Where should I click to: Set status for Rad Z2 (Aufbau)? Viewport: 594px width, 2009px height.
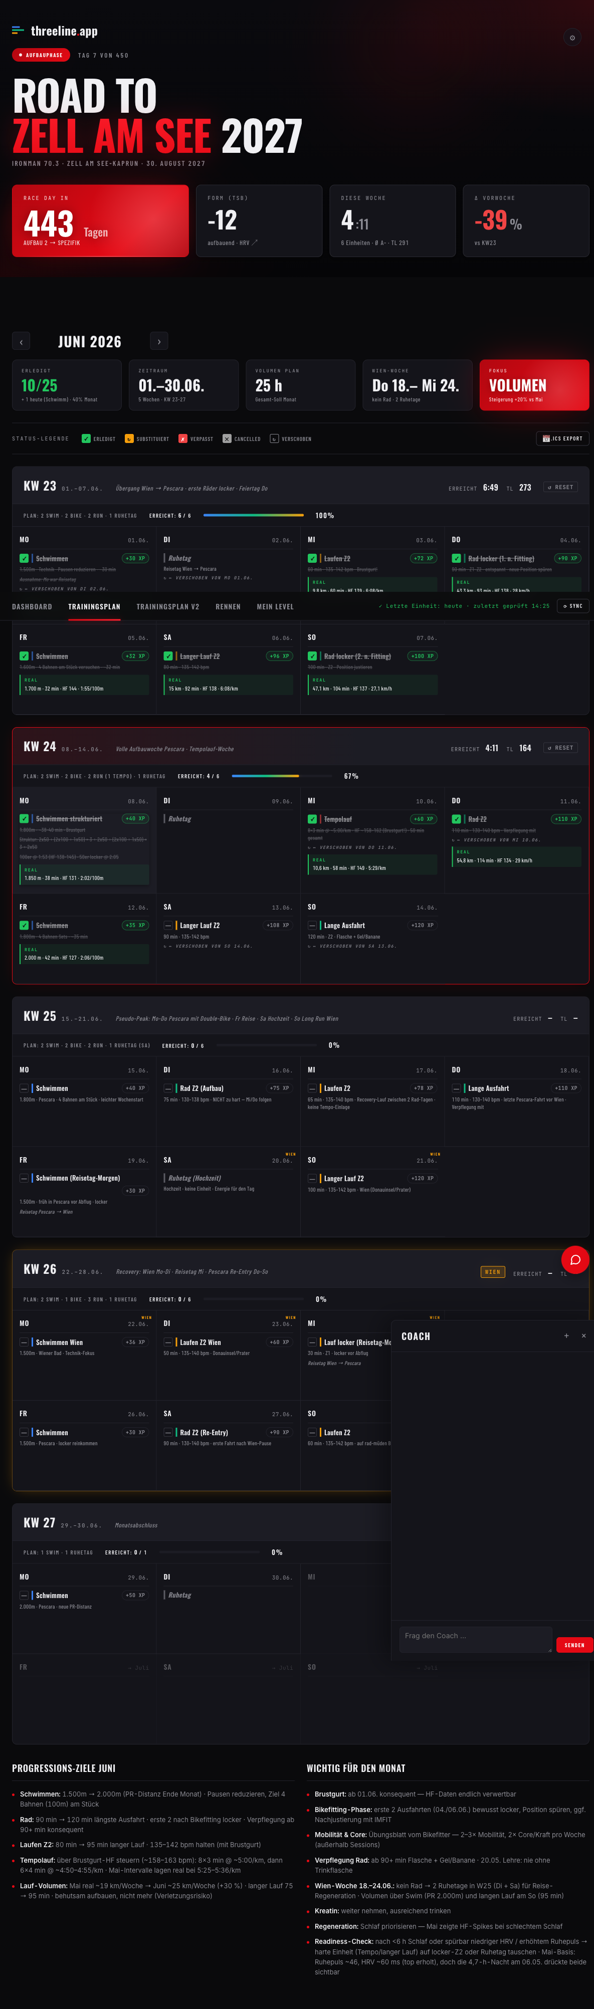[x=168, y=1088]
